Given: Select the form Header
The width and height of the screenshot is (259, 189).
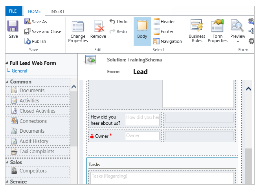Looking at the screenshot, I should point(164,22).
